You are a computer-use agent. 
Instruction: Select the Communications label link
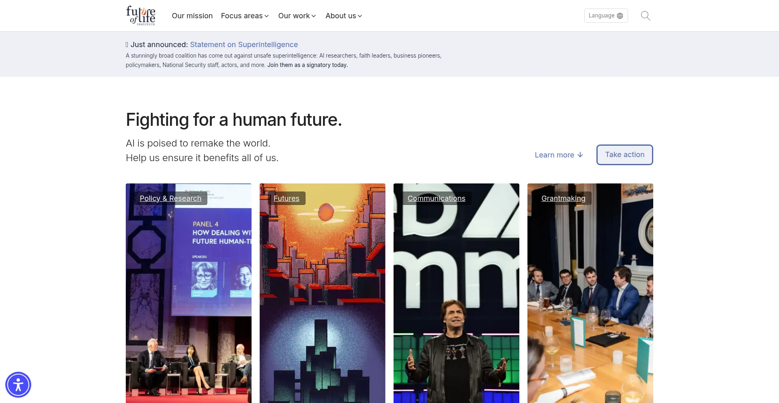[436, 198]
